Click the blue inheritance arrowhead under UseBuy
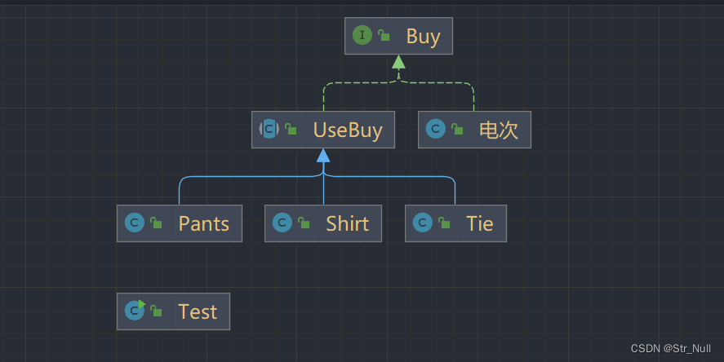The height and width of the screenshot is (362, 724). tap(323, 156)
